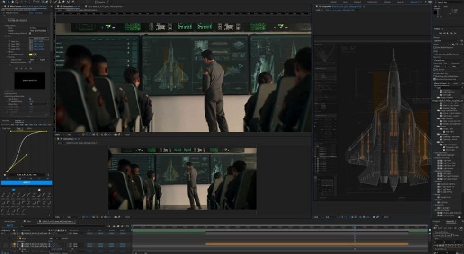This screenshot has width=464, height=254.
Task: Select the Type (T) tool
Action: click(51, 2)
